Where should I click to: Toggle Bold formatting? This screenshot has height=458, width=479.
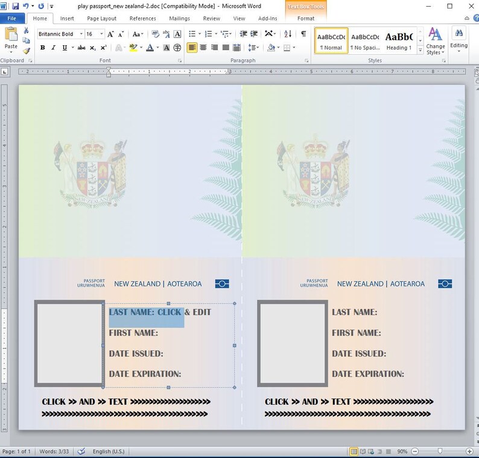click(42, 48)
